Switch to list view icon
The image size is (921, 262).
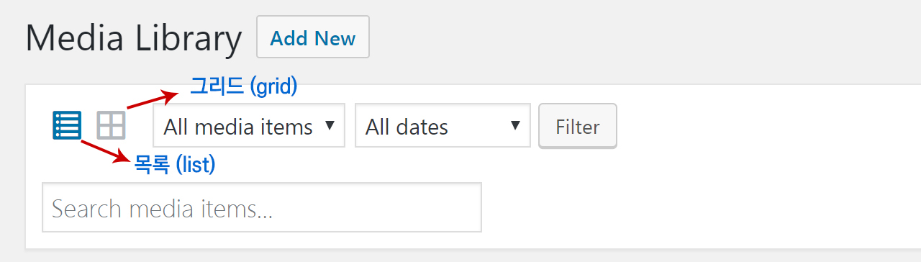pyautogui.click(x=67, y=125)
